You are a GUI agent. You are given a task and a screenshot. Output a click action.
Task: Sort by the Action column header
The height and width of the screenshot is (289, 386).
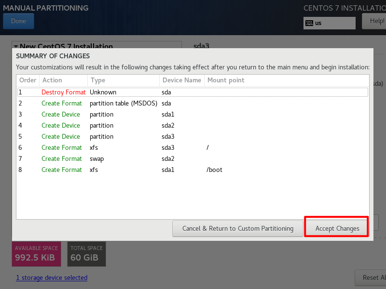[x=64, y=80]
